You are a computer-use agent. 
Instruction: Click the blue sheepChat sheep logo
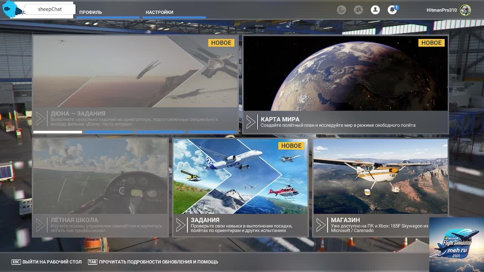pos(11,9)
